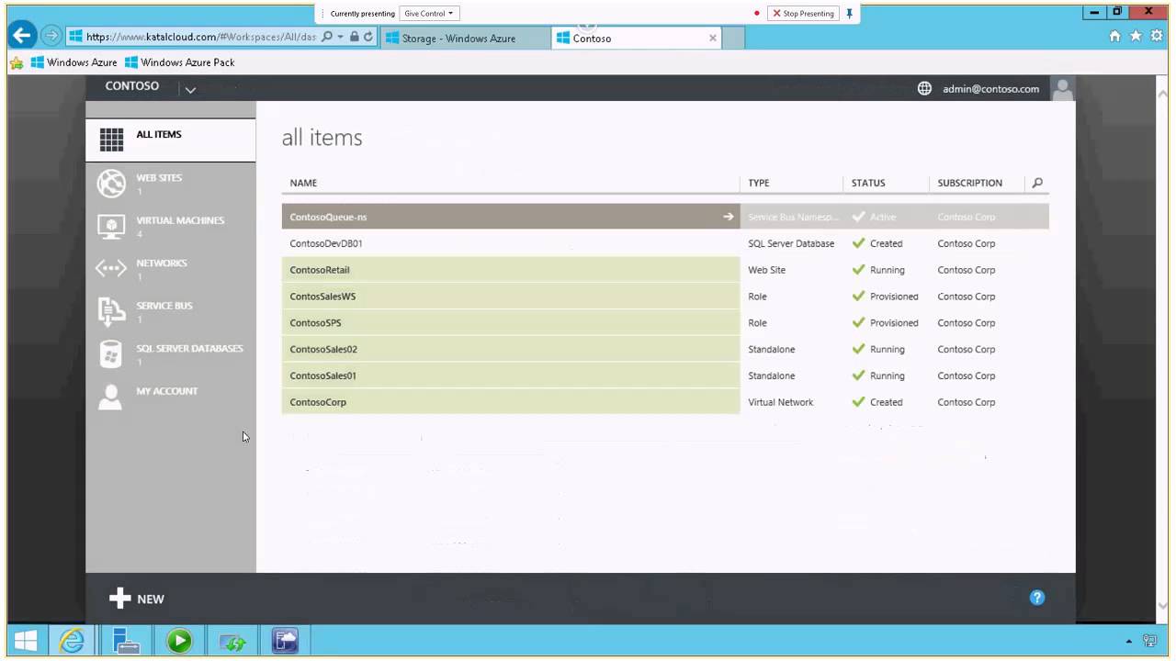
Task: Click the blue help question mark icon
Action: click(x=1037, y=598)
